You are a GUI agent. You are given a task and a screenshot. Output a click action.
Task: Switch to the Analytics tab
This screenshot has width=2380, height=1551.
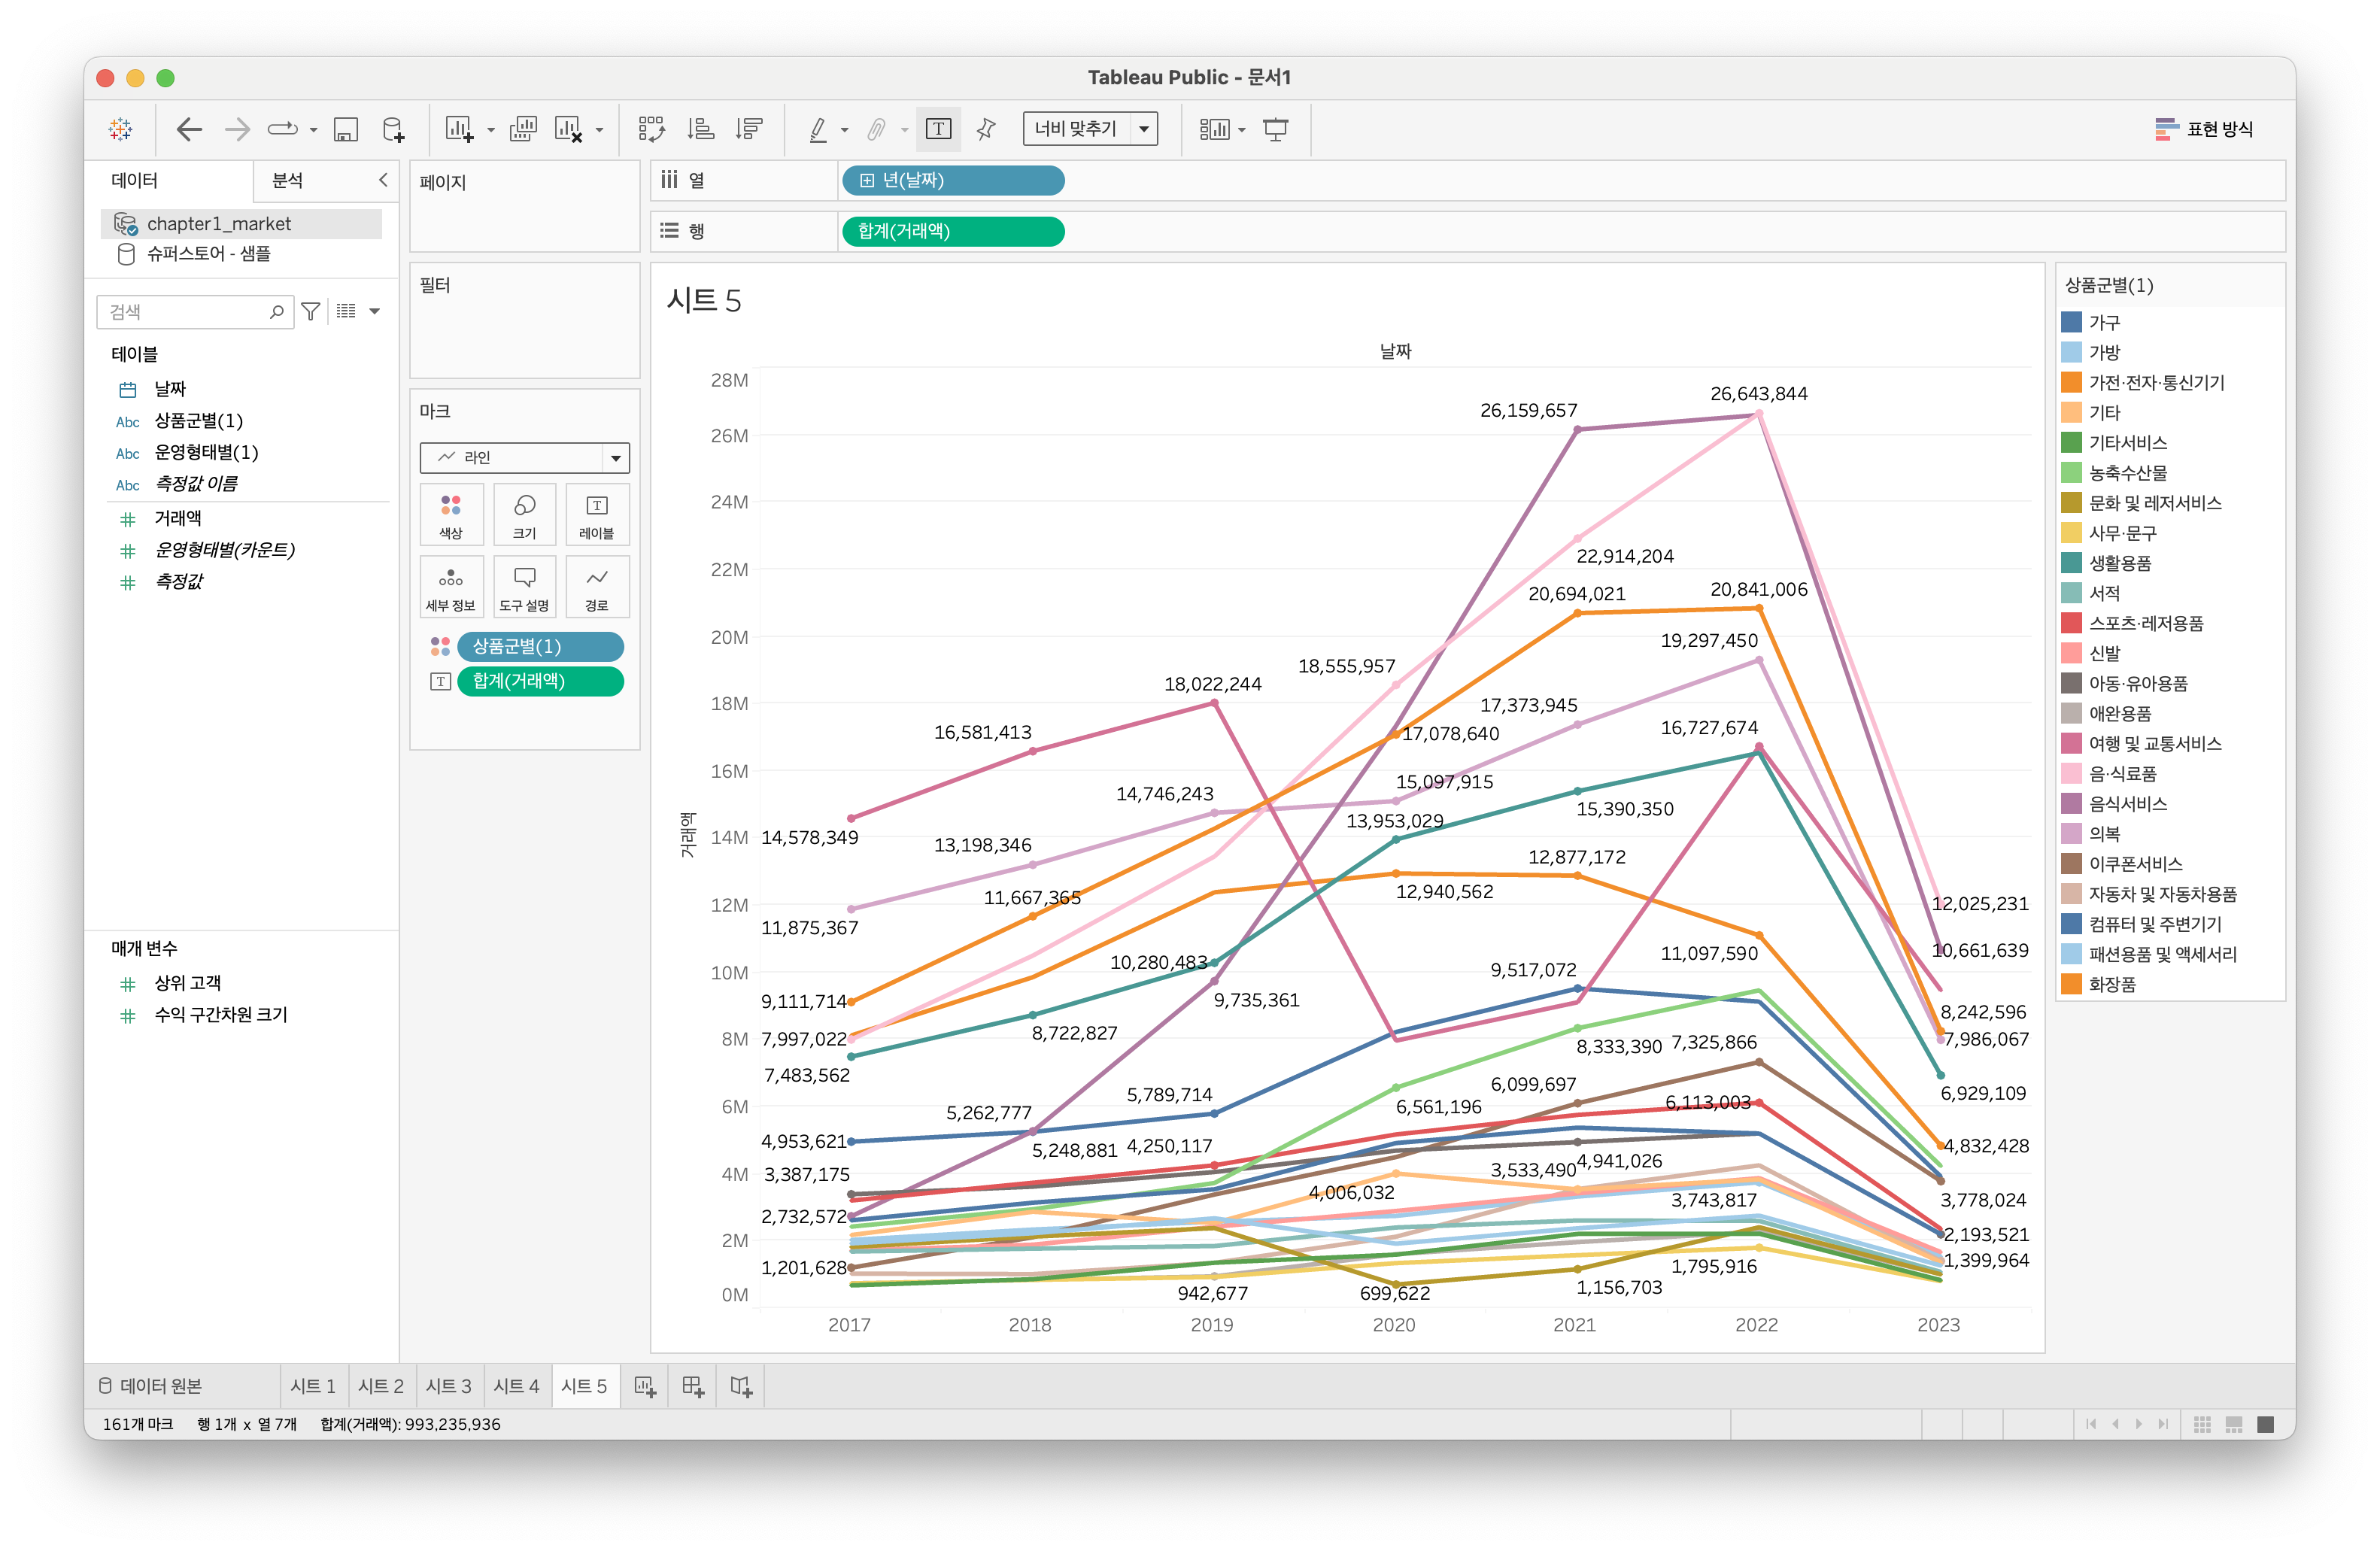(x=288, y=180)
